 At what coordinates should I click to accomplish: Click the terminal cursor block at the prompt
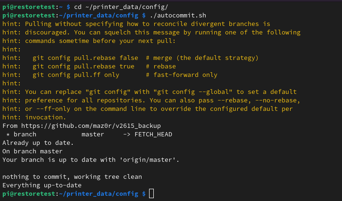point(151,193)
